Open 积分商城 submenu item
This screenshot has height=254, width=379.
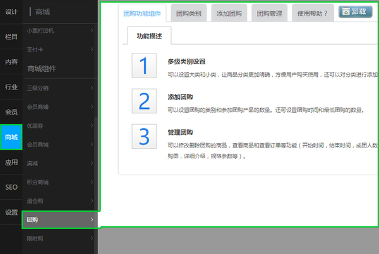coord(60,182)
